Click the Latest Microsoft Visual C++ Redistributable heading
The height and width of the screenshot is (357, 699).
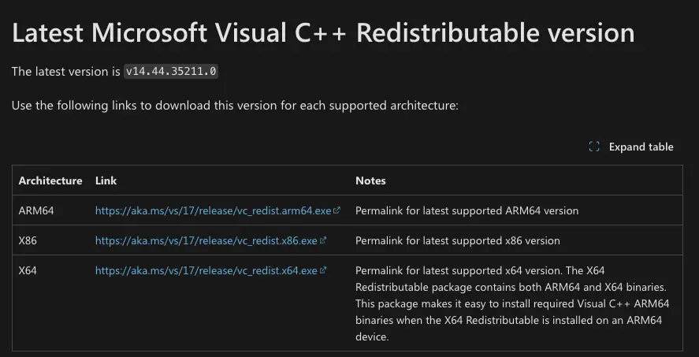pos(323,32)
